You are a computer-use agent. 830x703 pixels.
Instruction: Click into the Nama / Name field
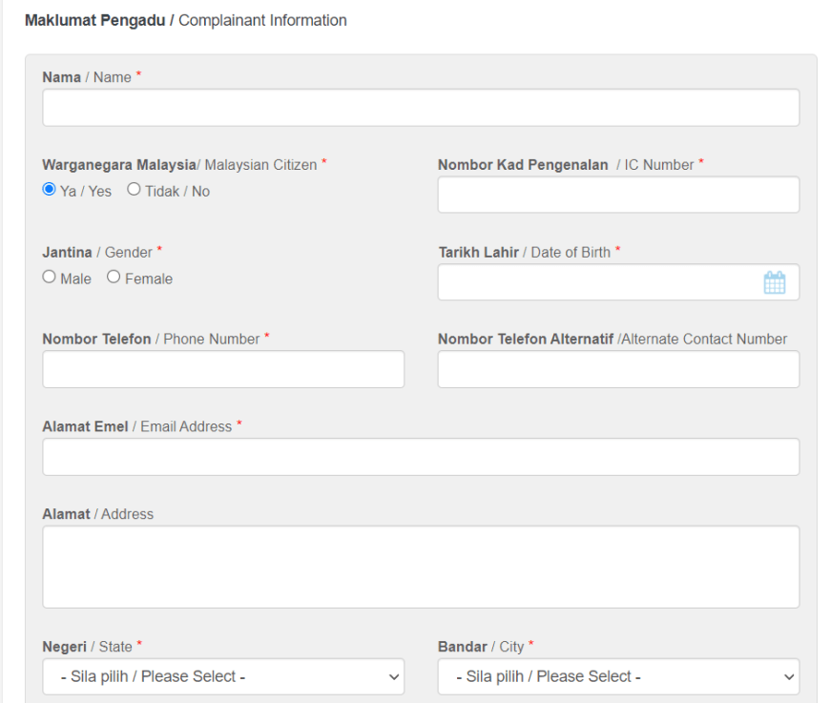pyautogui.click(x=421, y=108)
